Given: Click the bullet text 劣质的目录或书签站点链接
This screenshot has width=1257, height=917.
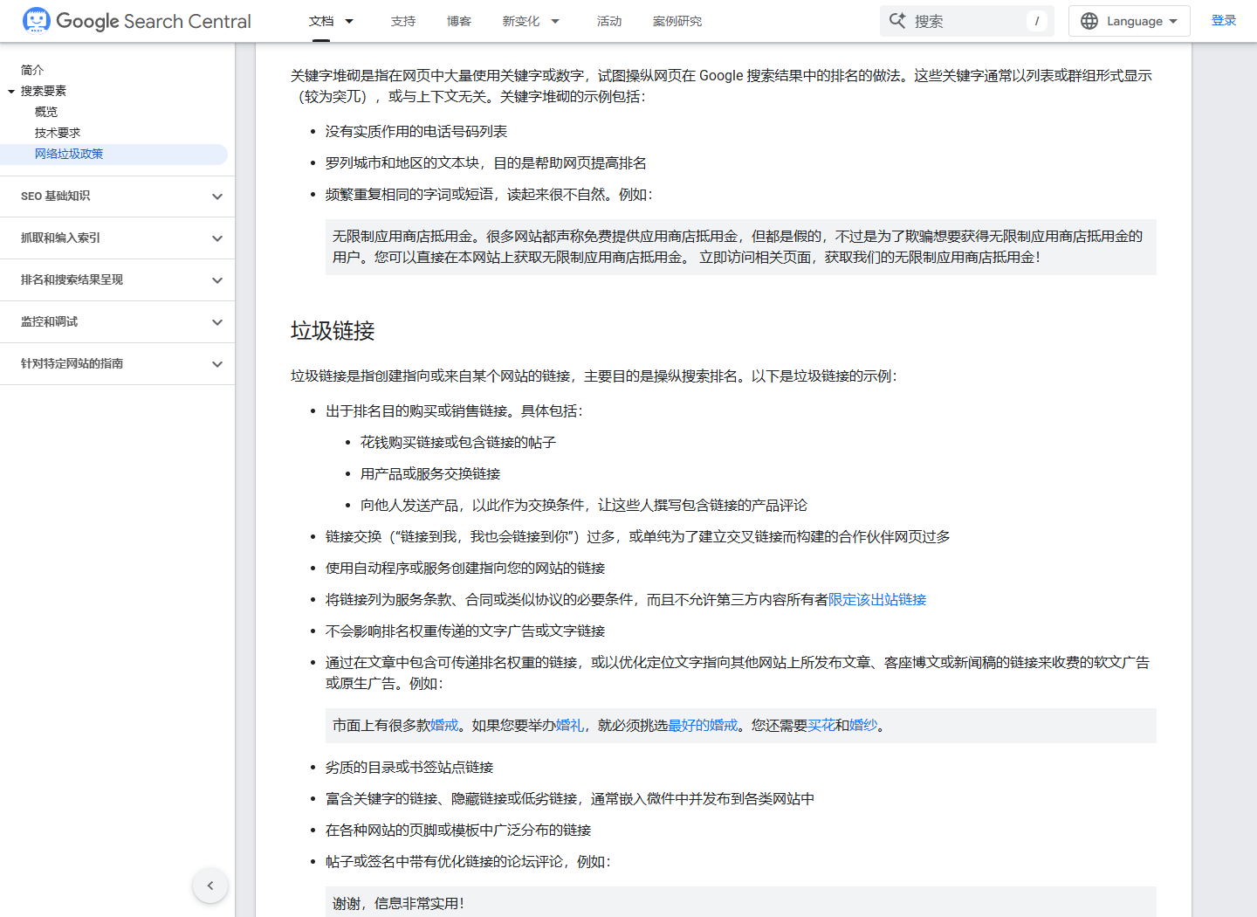Looking at the screenshot, I should pyautogui.click(x=409, y=767).
